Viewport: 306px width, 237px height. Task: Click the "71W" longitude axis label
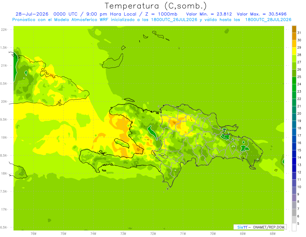tap(183, 234)
